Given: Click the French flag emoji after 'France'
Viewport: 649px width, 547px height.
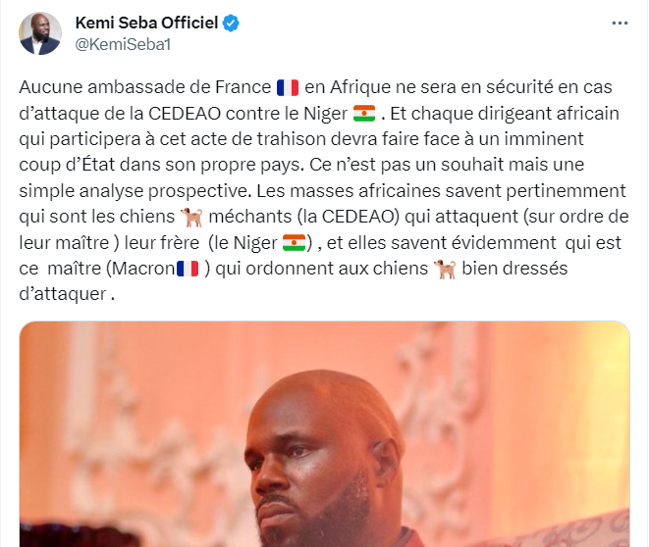Looking at the screenshot, I should [288, 86].
